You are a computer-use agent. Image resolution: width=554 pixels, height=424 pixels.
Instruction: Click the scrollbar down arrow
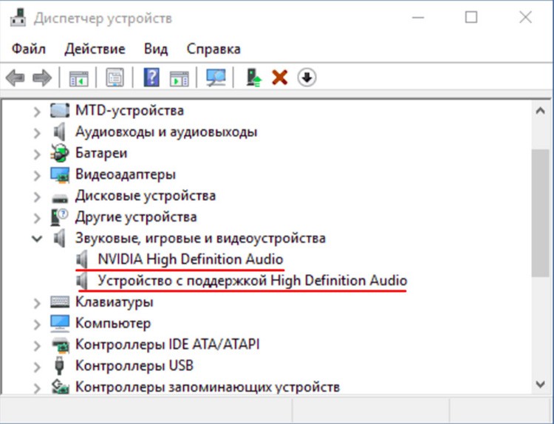[540, 384]
